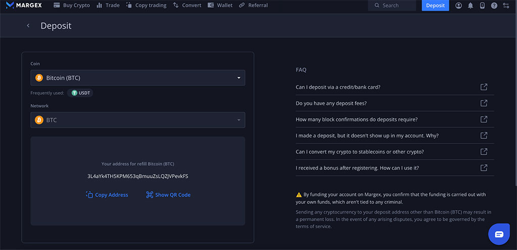The width and height of the screenshot is (517, 250).
Task: Open FAQ about bonus after registering
Action: pos(395,168)
